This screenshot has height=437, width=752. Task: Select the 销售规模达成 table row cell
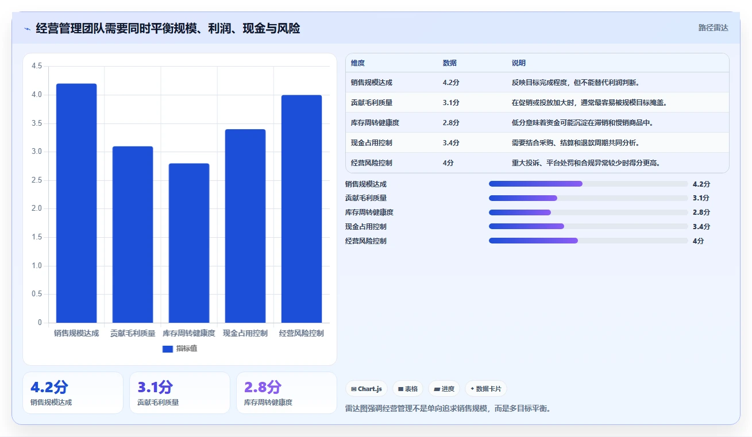coord(372,83)
